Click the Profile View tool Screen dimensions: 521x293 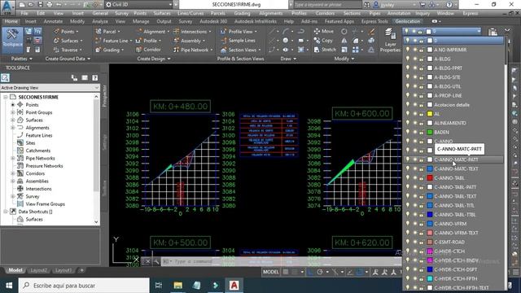(239, 31)
